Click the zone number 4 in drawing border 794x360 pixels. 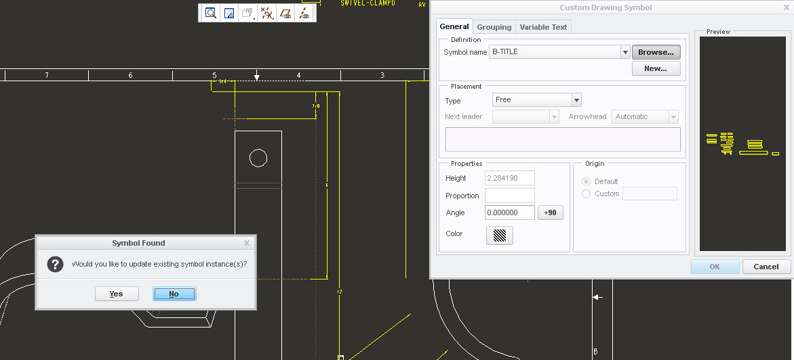[298, 75]
